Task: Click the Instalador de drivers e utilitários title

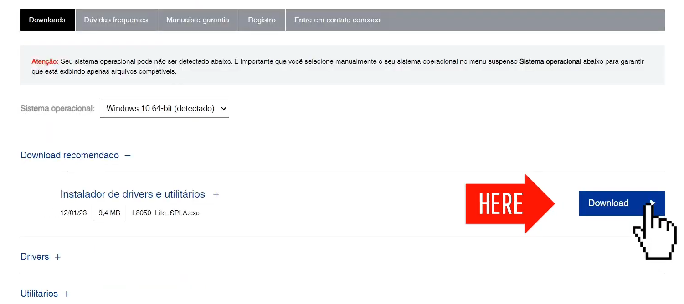Action: tap(133, 194)
